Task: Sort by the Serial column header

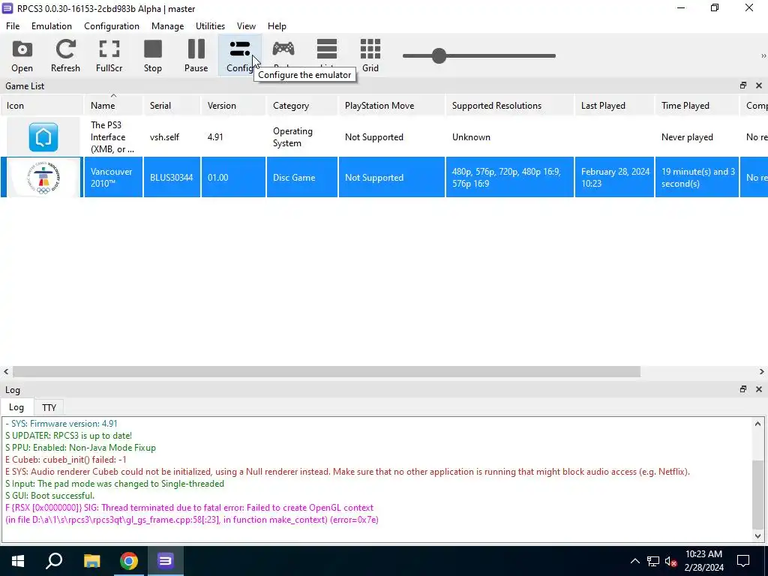Action: coord(172,105)
